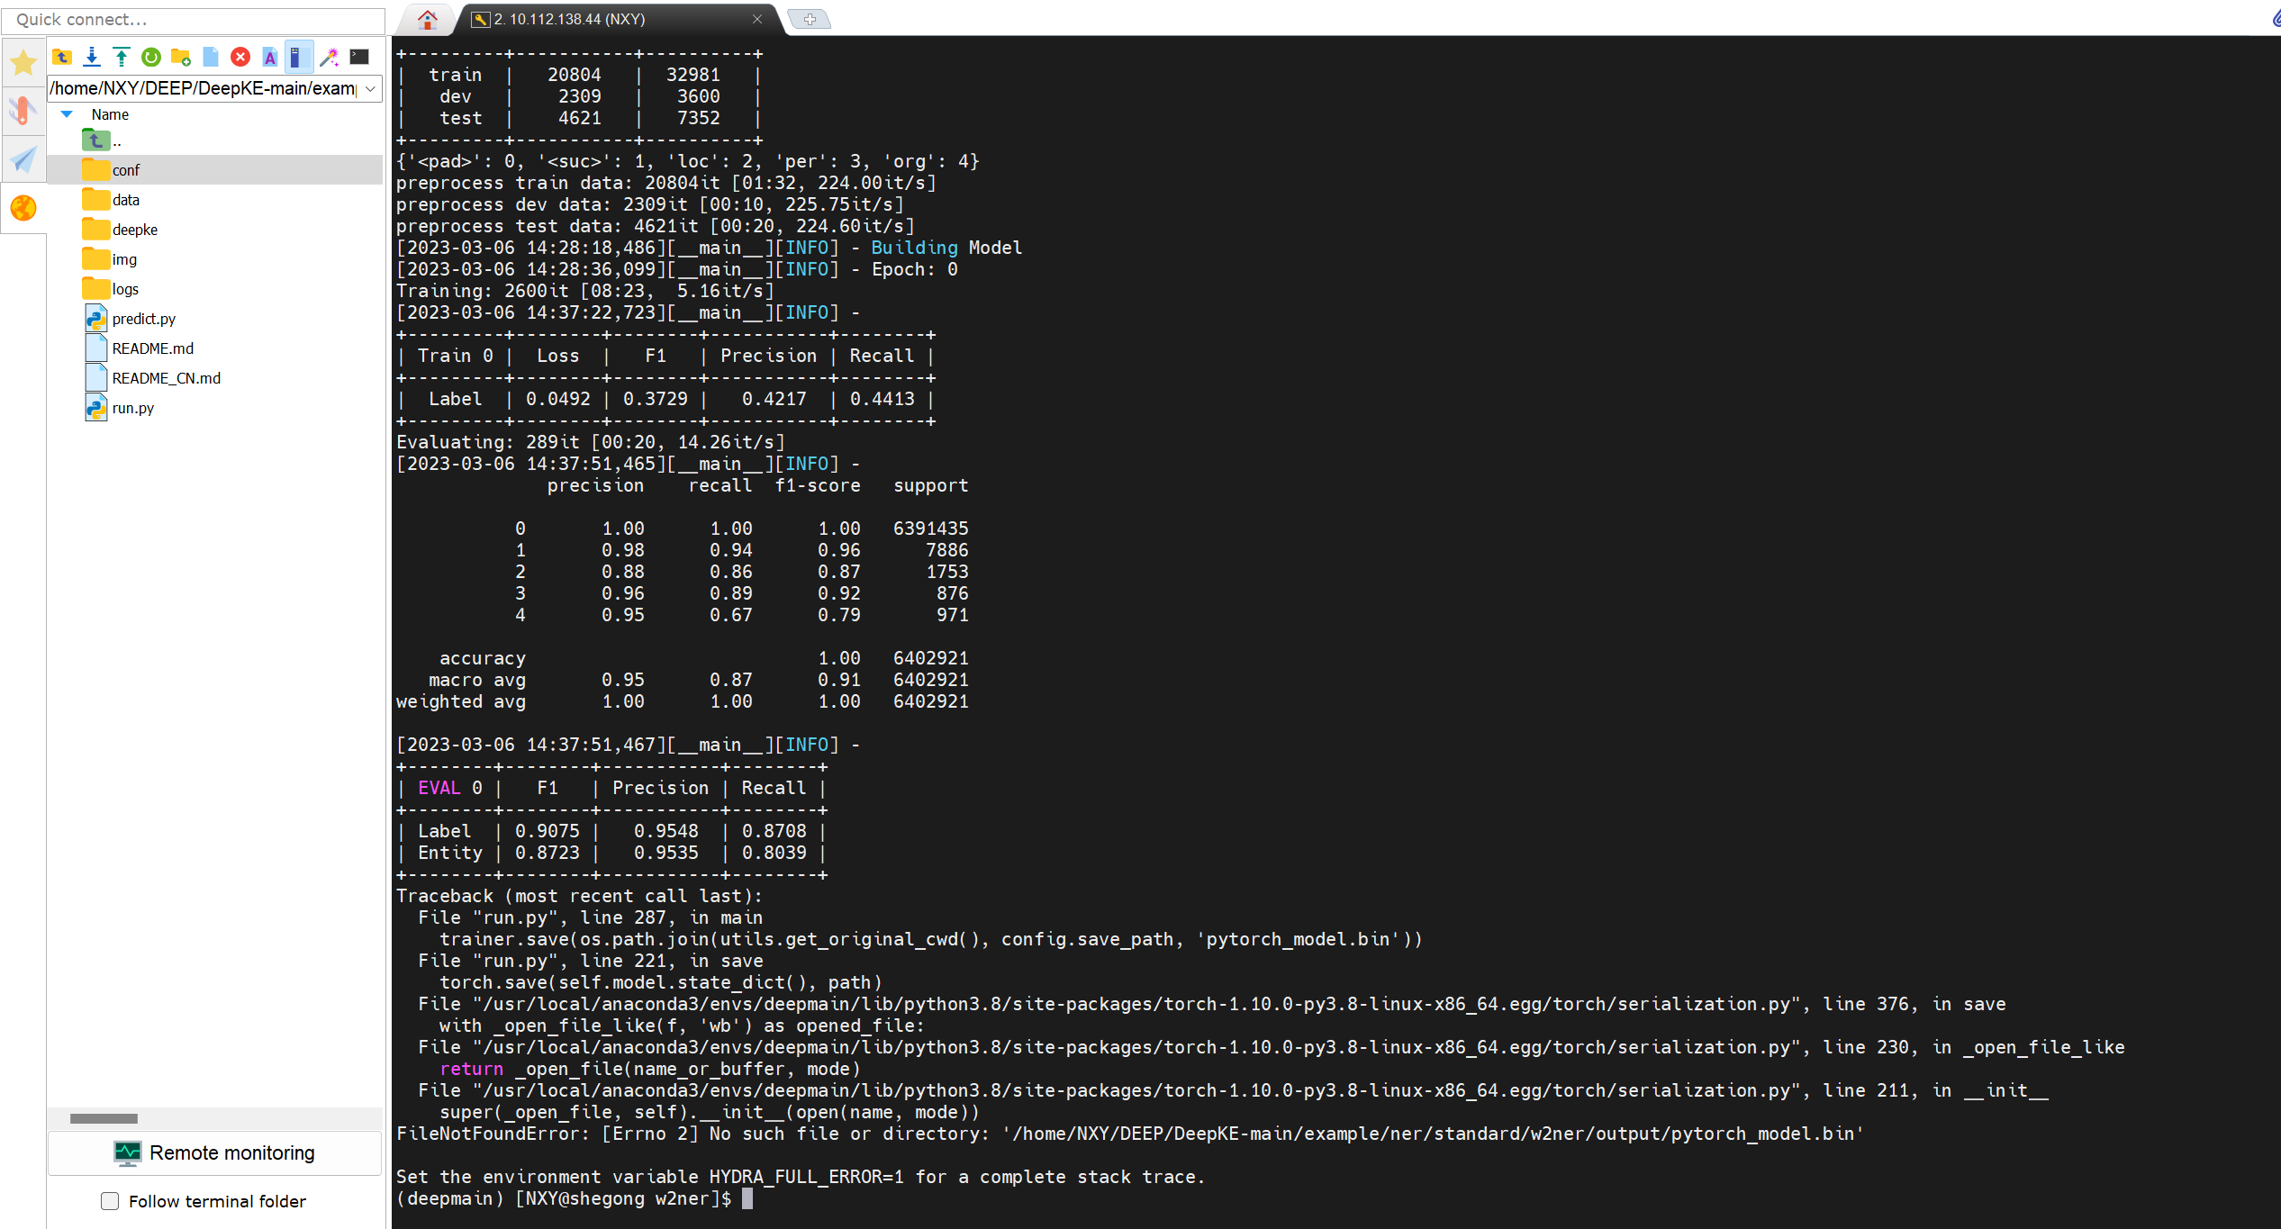
Task: Navigate to parent directory in SFTP browser
Action: click(61, 56)
